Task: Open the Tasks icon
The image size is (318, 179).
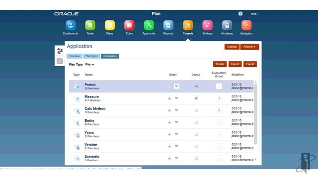Action: (90, 25)
